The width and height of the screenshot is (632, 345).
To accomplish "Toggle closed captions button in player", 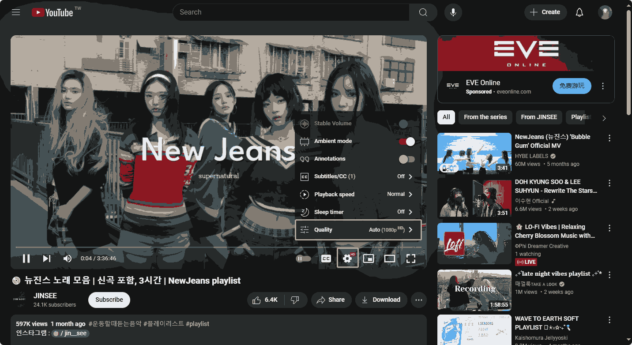I will tap(326, 259).
